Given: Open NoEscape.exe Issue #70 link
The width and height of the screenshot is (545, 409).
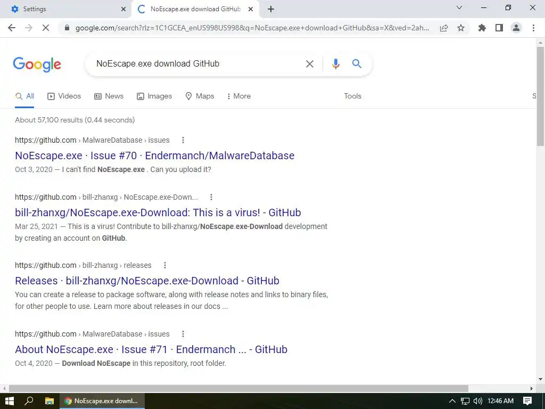Looking at the screenshot, I should [155, 156].
